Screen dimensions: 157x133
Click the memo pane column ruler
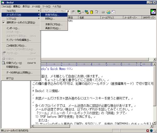point(97,64)
